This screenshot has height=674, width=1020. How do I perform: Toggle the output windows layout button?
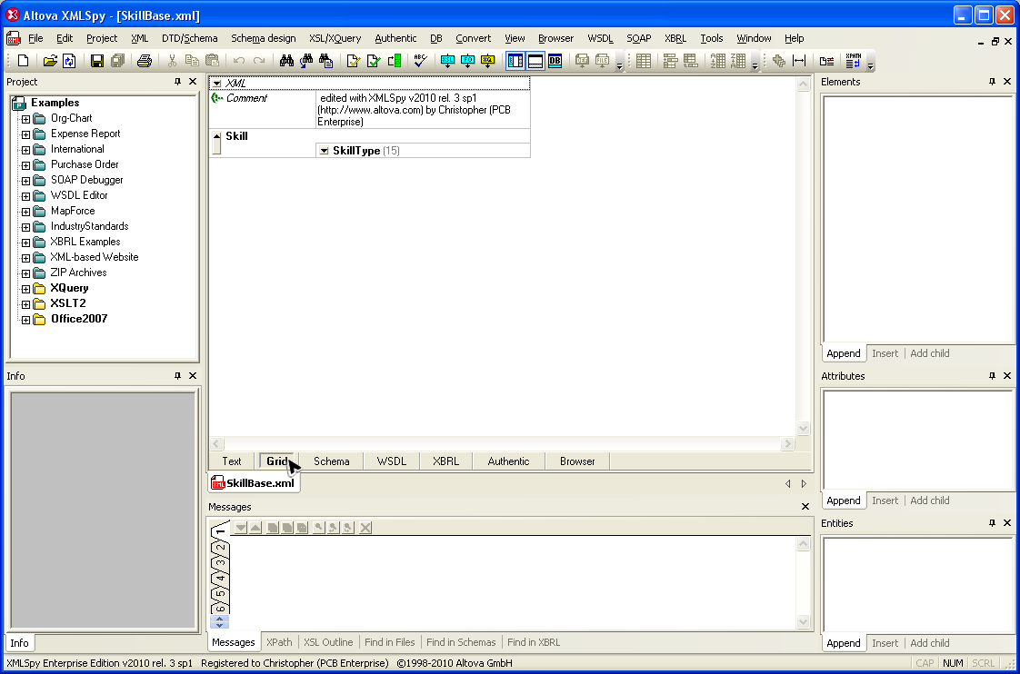[535, 61]
